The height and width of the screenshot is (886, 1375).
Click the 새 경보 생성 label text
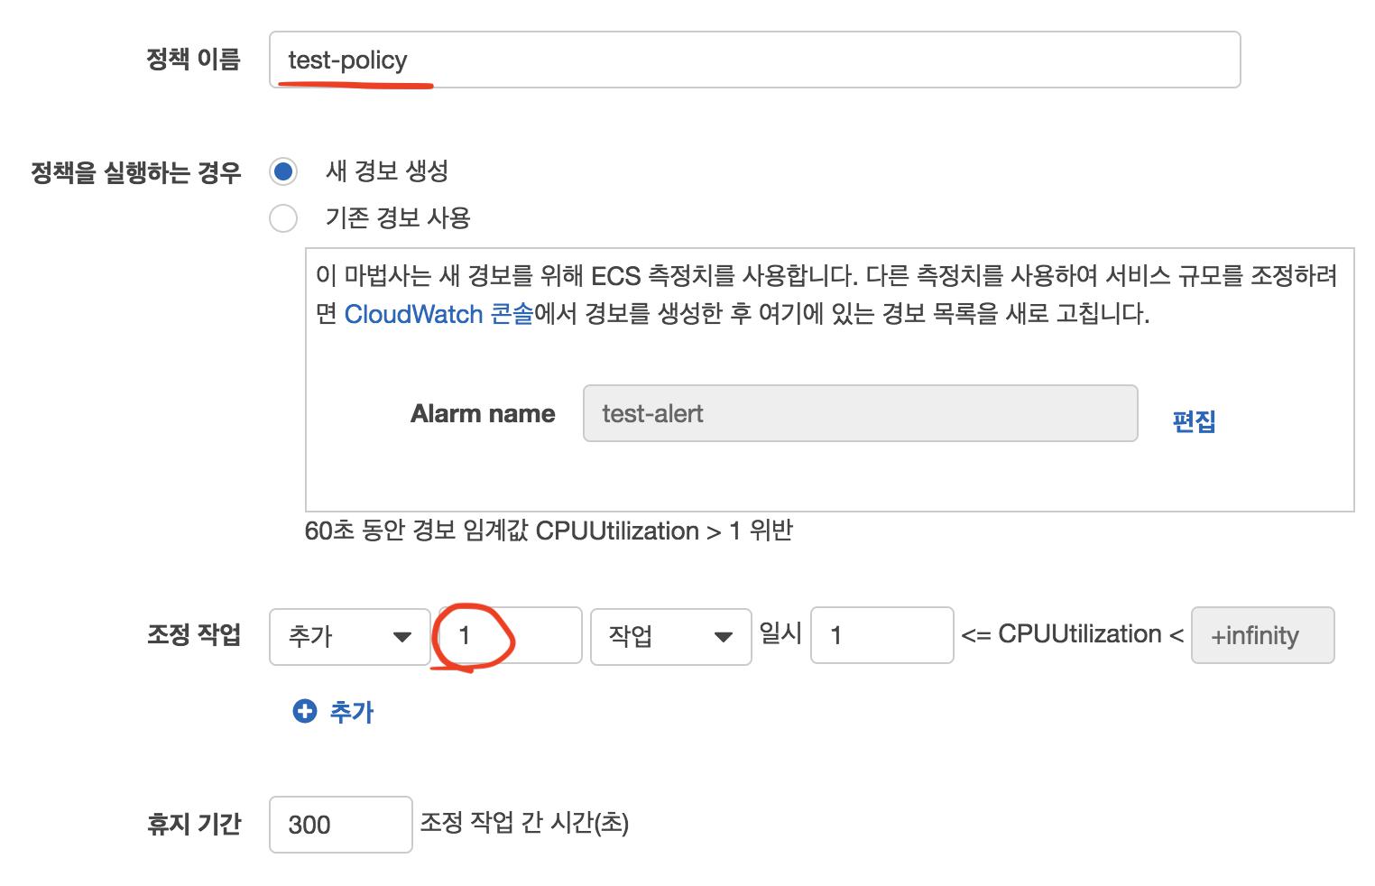386,171
